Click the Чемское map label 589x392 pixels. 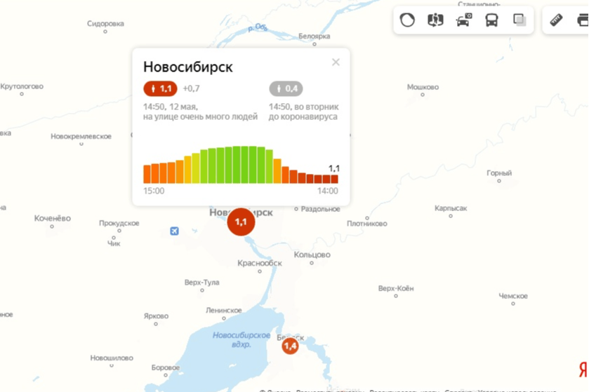tap(513, 296)
